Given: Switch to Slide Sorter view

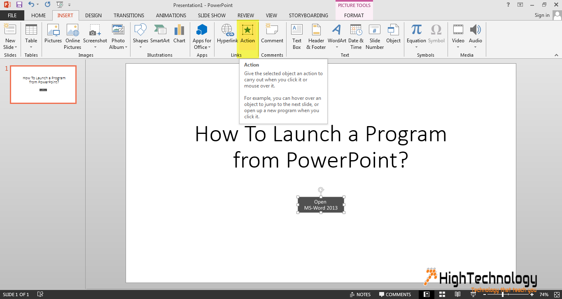Looking at the screenshot, I should [x=442, y=294].
